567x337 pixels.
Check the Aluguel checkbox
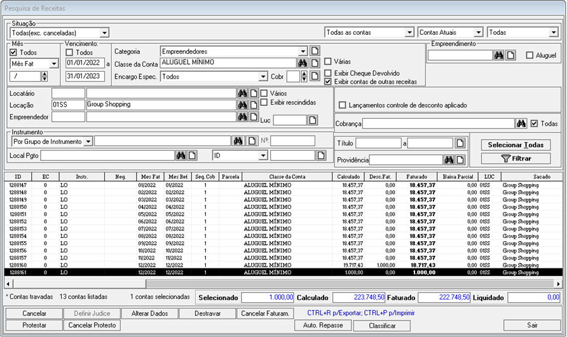click(529, 55)
